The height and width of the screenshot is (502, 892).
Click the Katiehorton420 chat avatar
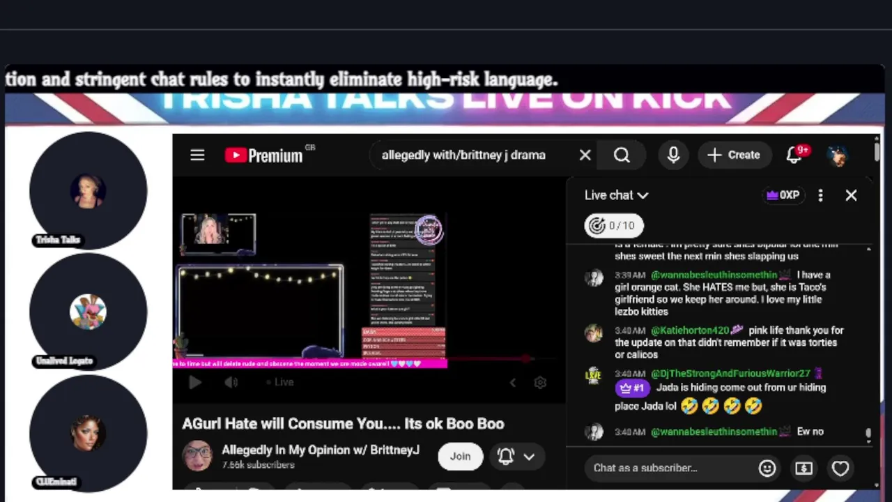(x=594, y=333)
